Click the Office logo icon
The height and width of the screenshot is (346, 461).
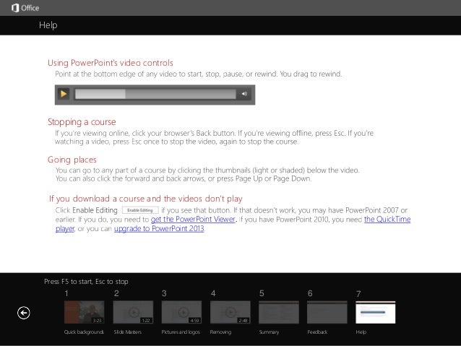click(x=15, y=8)
